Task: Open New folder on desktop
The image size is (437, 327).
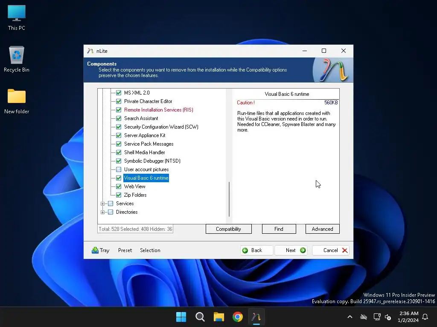Action: (17, 101)
